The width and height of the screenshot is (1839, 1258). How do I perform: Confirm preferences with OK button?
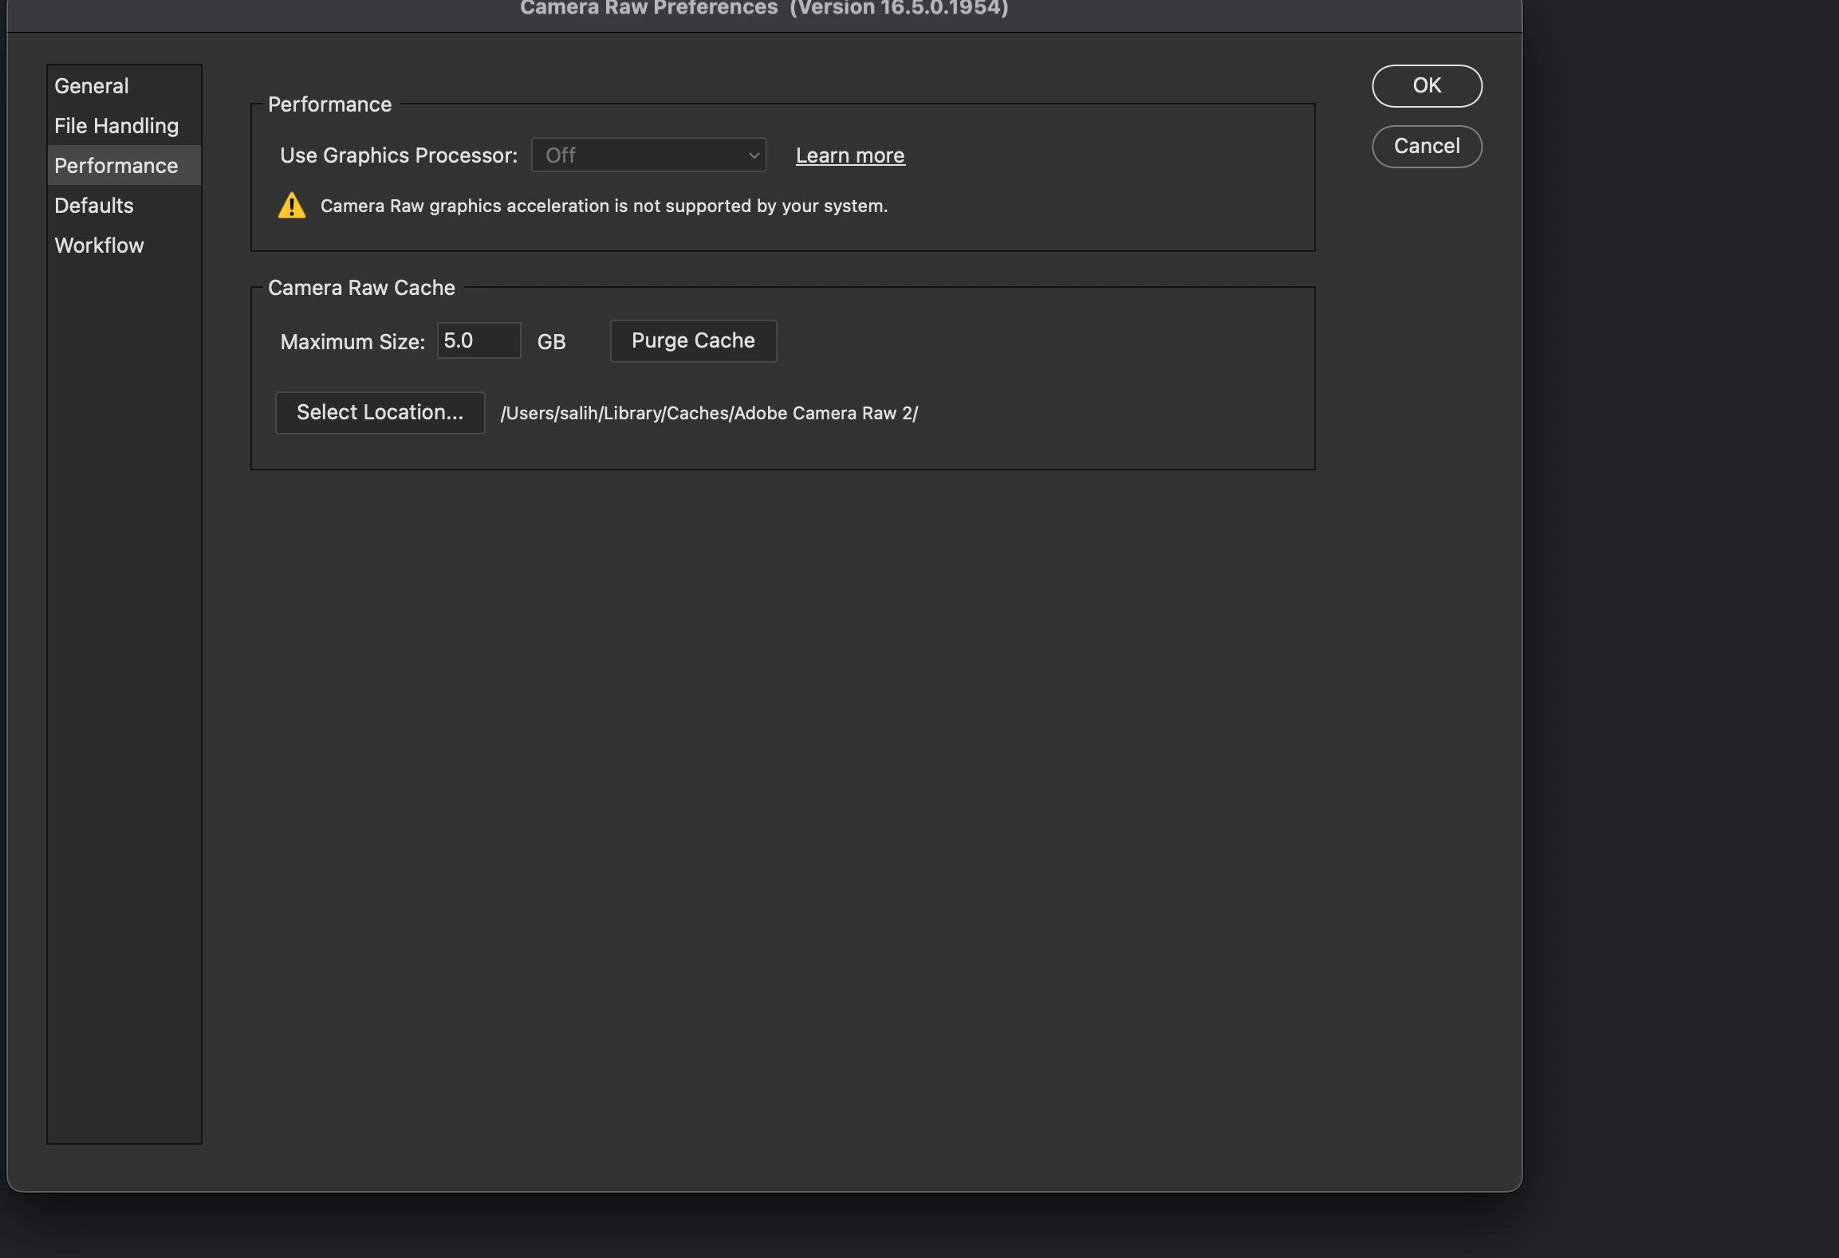click(1427, 86)
